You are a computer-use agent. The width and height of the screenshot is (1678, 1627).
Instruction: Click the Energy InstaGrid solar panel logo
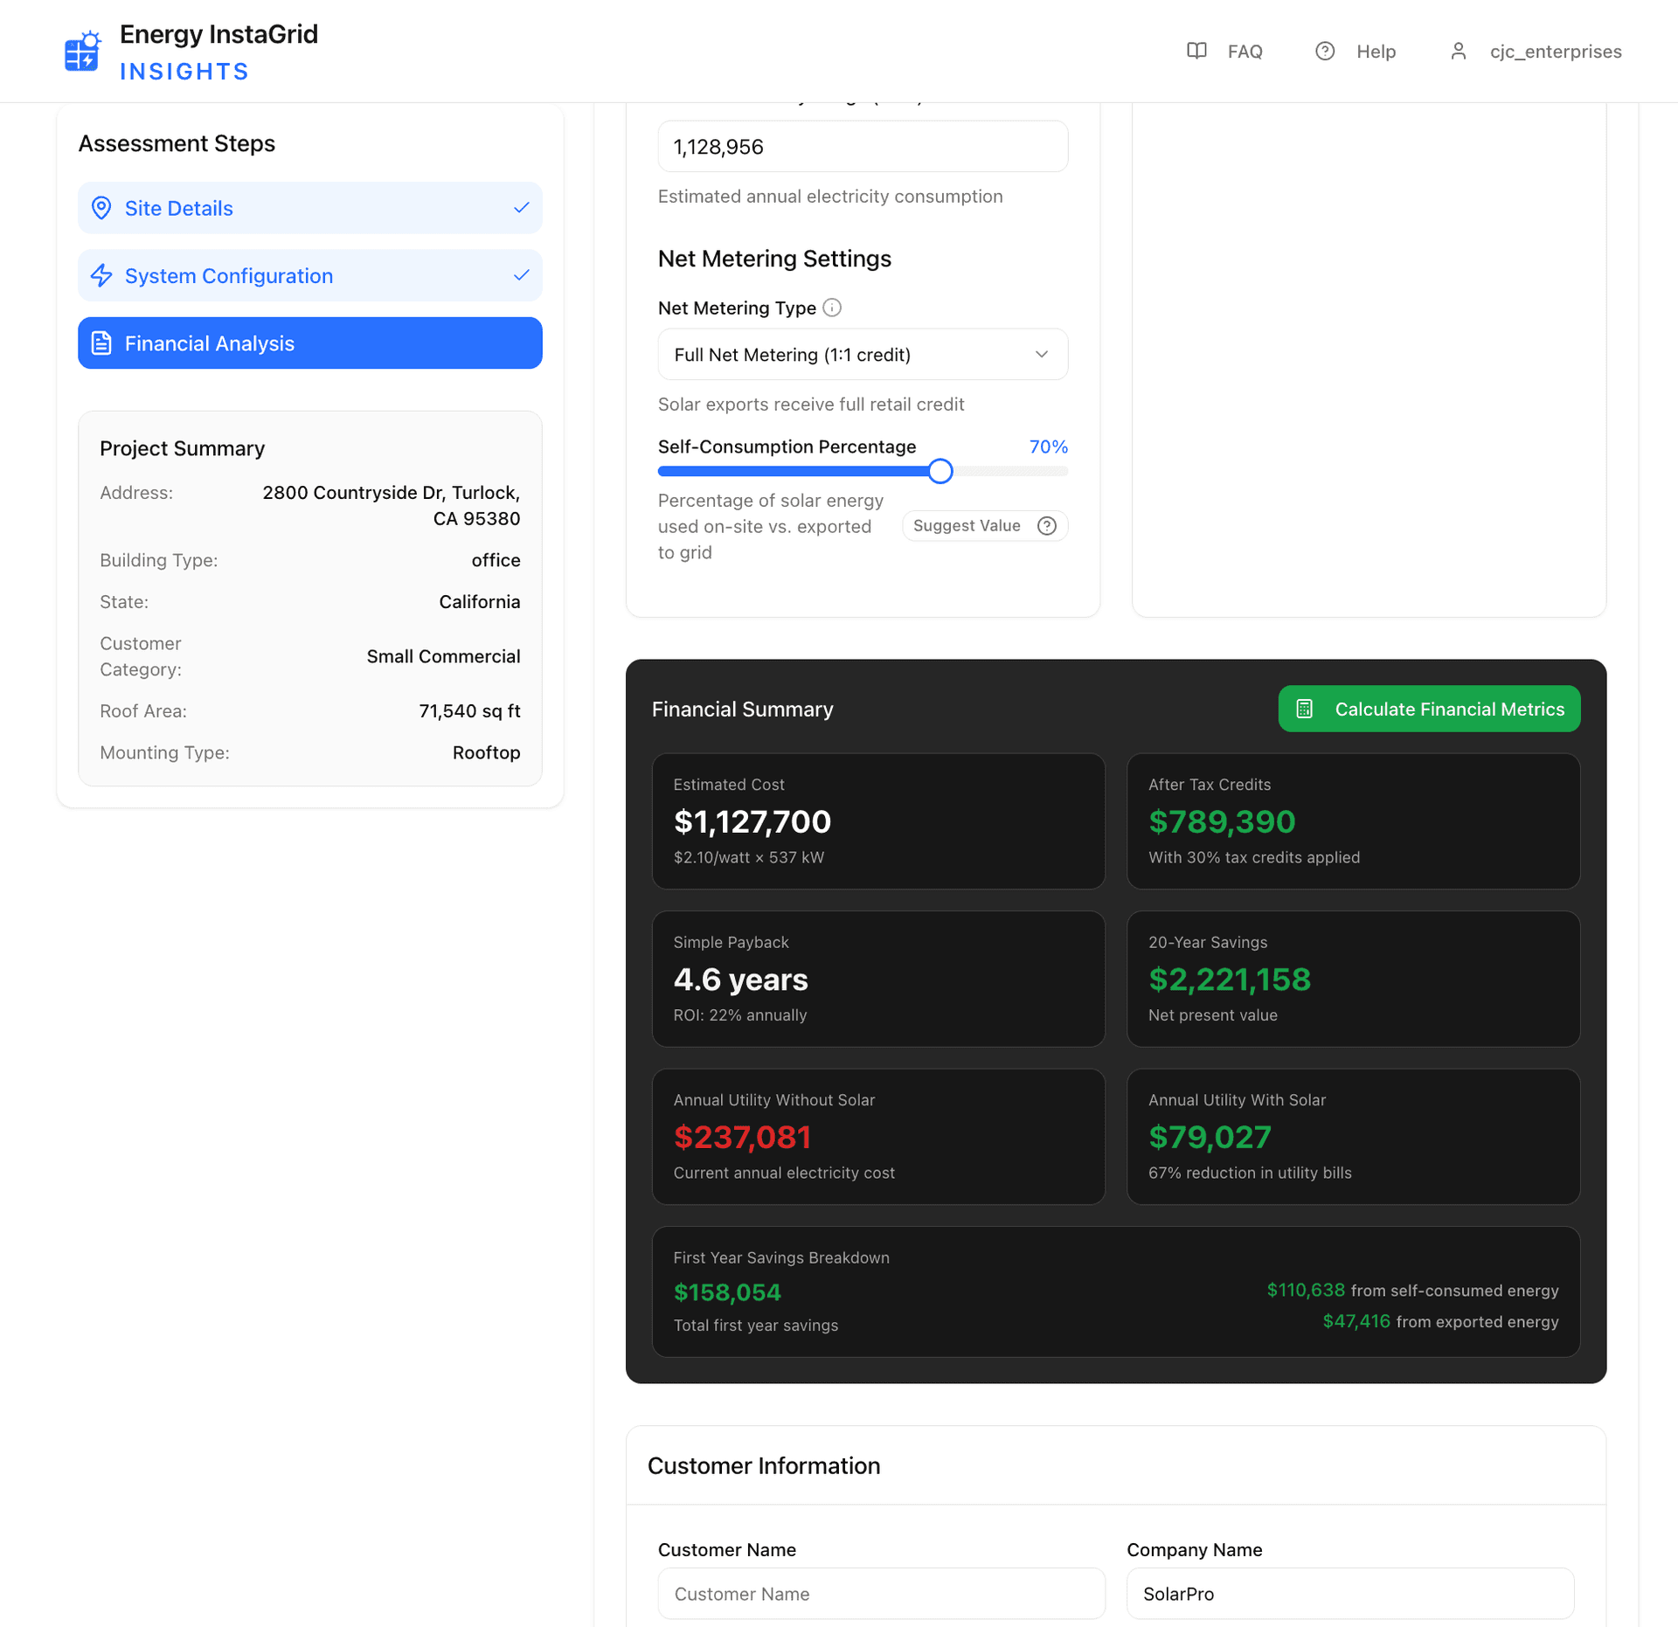[x=83, y=52]
